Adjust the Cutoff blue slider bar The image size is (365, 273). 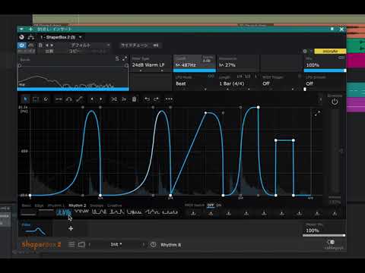point(195,71)
